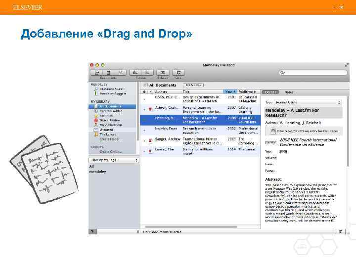The image size is (356, 267).
Task: Click View research catalog entry link
Action: [x=307, y=131]
